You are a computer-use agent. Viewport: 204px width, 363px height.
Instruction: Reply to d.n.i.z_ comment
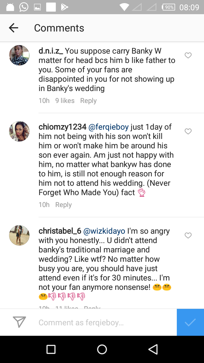tap(88, 101)
